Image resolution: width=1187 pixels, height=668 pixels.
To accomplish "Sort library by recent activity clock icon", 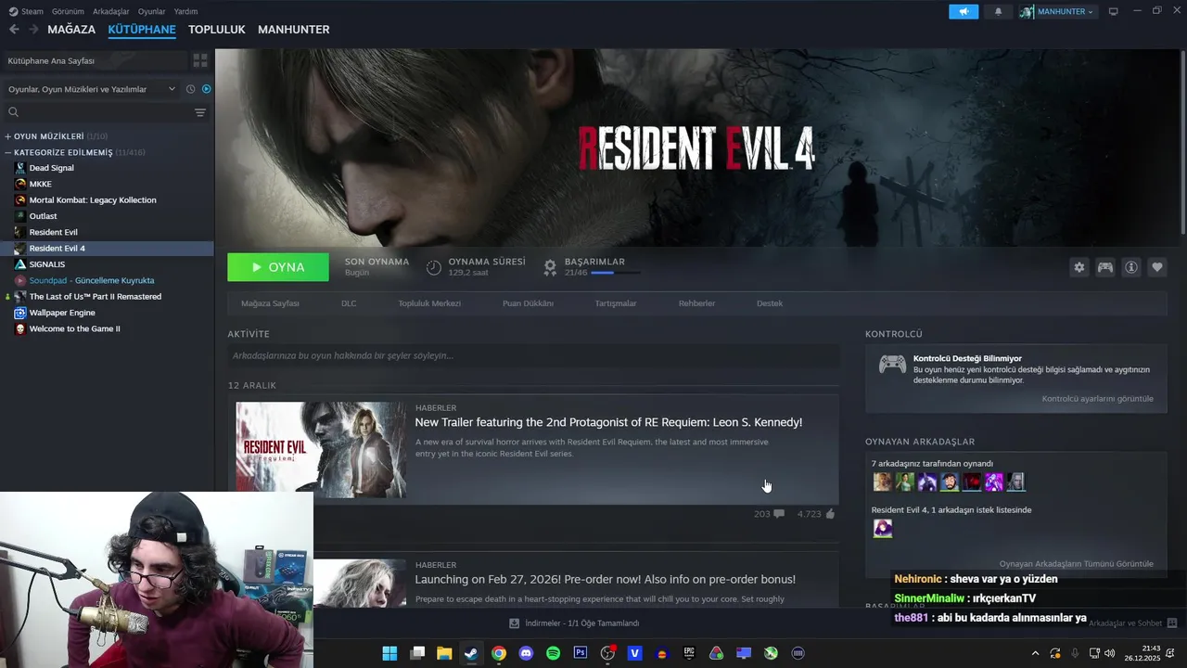I will tap(190, 89).
